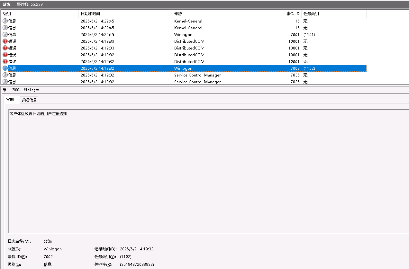Click the 日志名称 value 系统 in details

(x=48, y=241)
